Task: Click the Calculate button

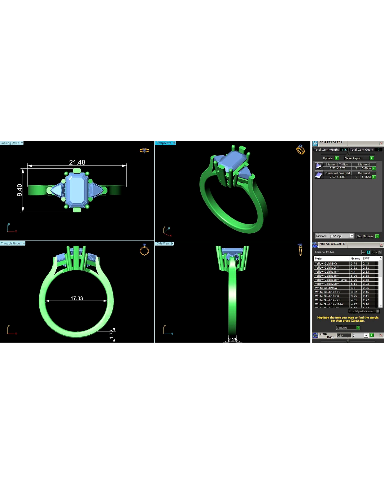Action: [x=348, y=328]
